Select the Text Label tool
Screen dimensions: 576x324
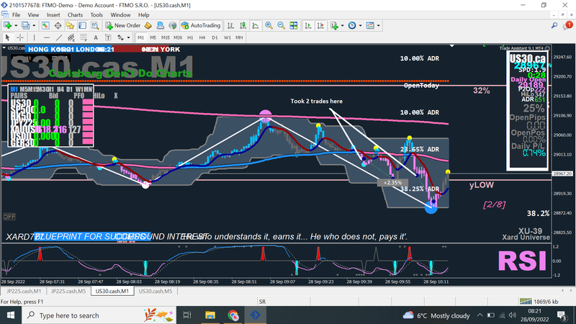click(x=108, y=37)
